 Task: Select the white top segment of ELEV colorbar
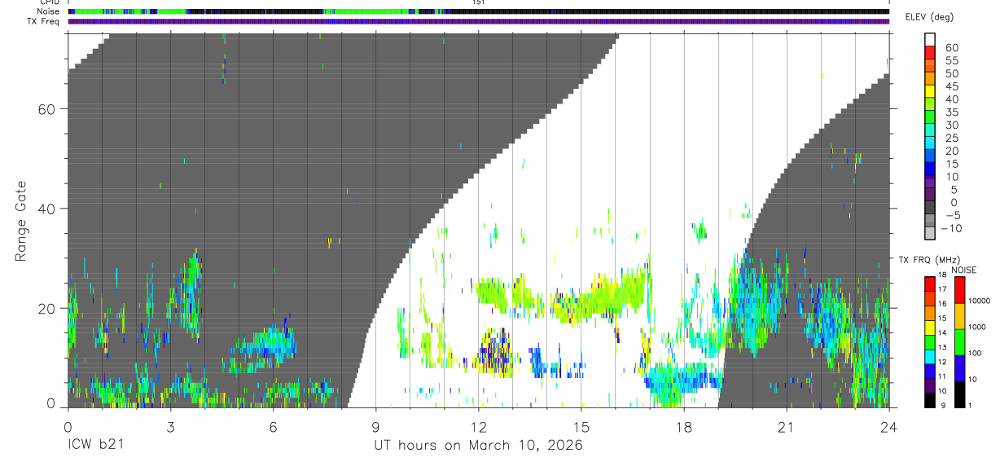930,41
